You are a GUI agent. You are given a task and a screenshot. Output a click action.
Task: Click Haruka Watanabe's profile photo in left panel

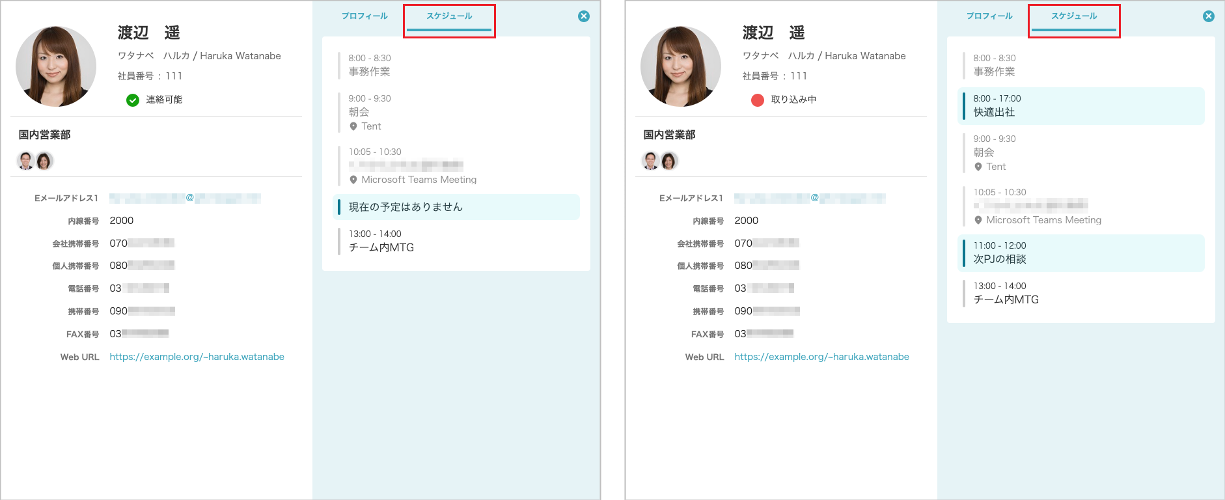[56, 66]
